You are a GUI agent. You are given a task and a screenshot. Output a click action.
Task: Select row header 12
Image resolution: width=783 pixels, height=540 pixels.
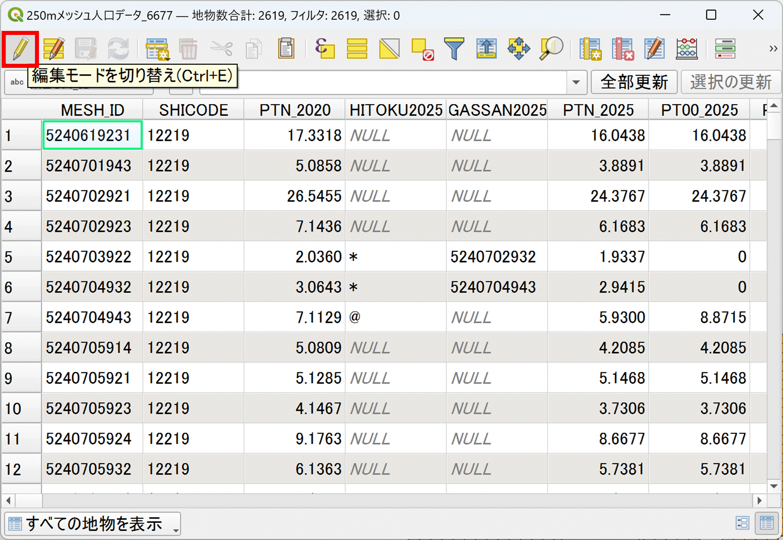coord(21,469)
